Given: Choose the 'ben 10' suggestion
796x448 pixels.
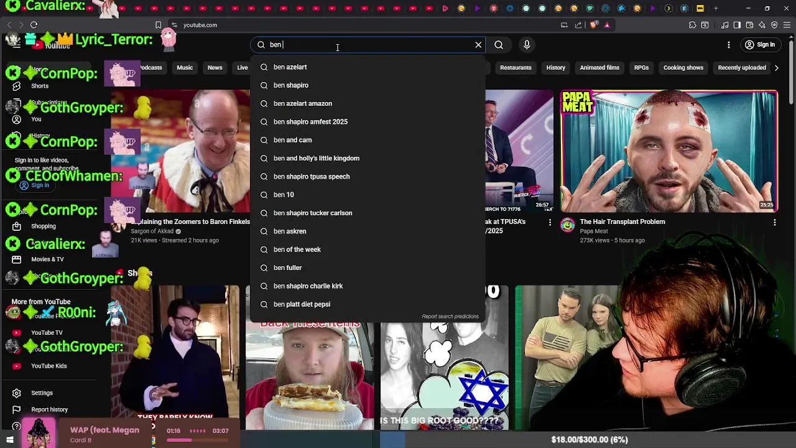Looking at the screenshot, I should tap(368, 195).
